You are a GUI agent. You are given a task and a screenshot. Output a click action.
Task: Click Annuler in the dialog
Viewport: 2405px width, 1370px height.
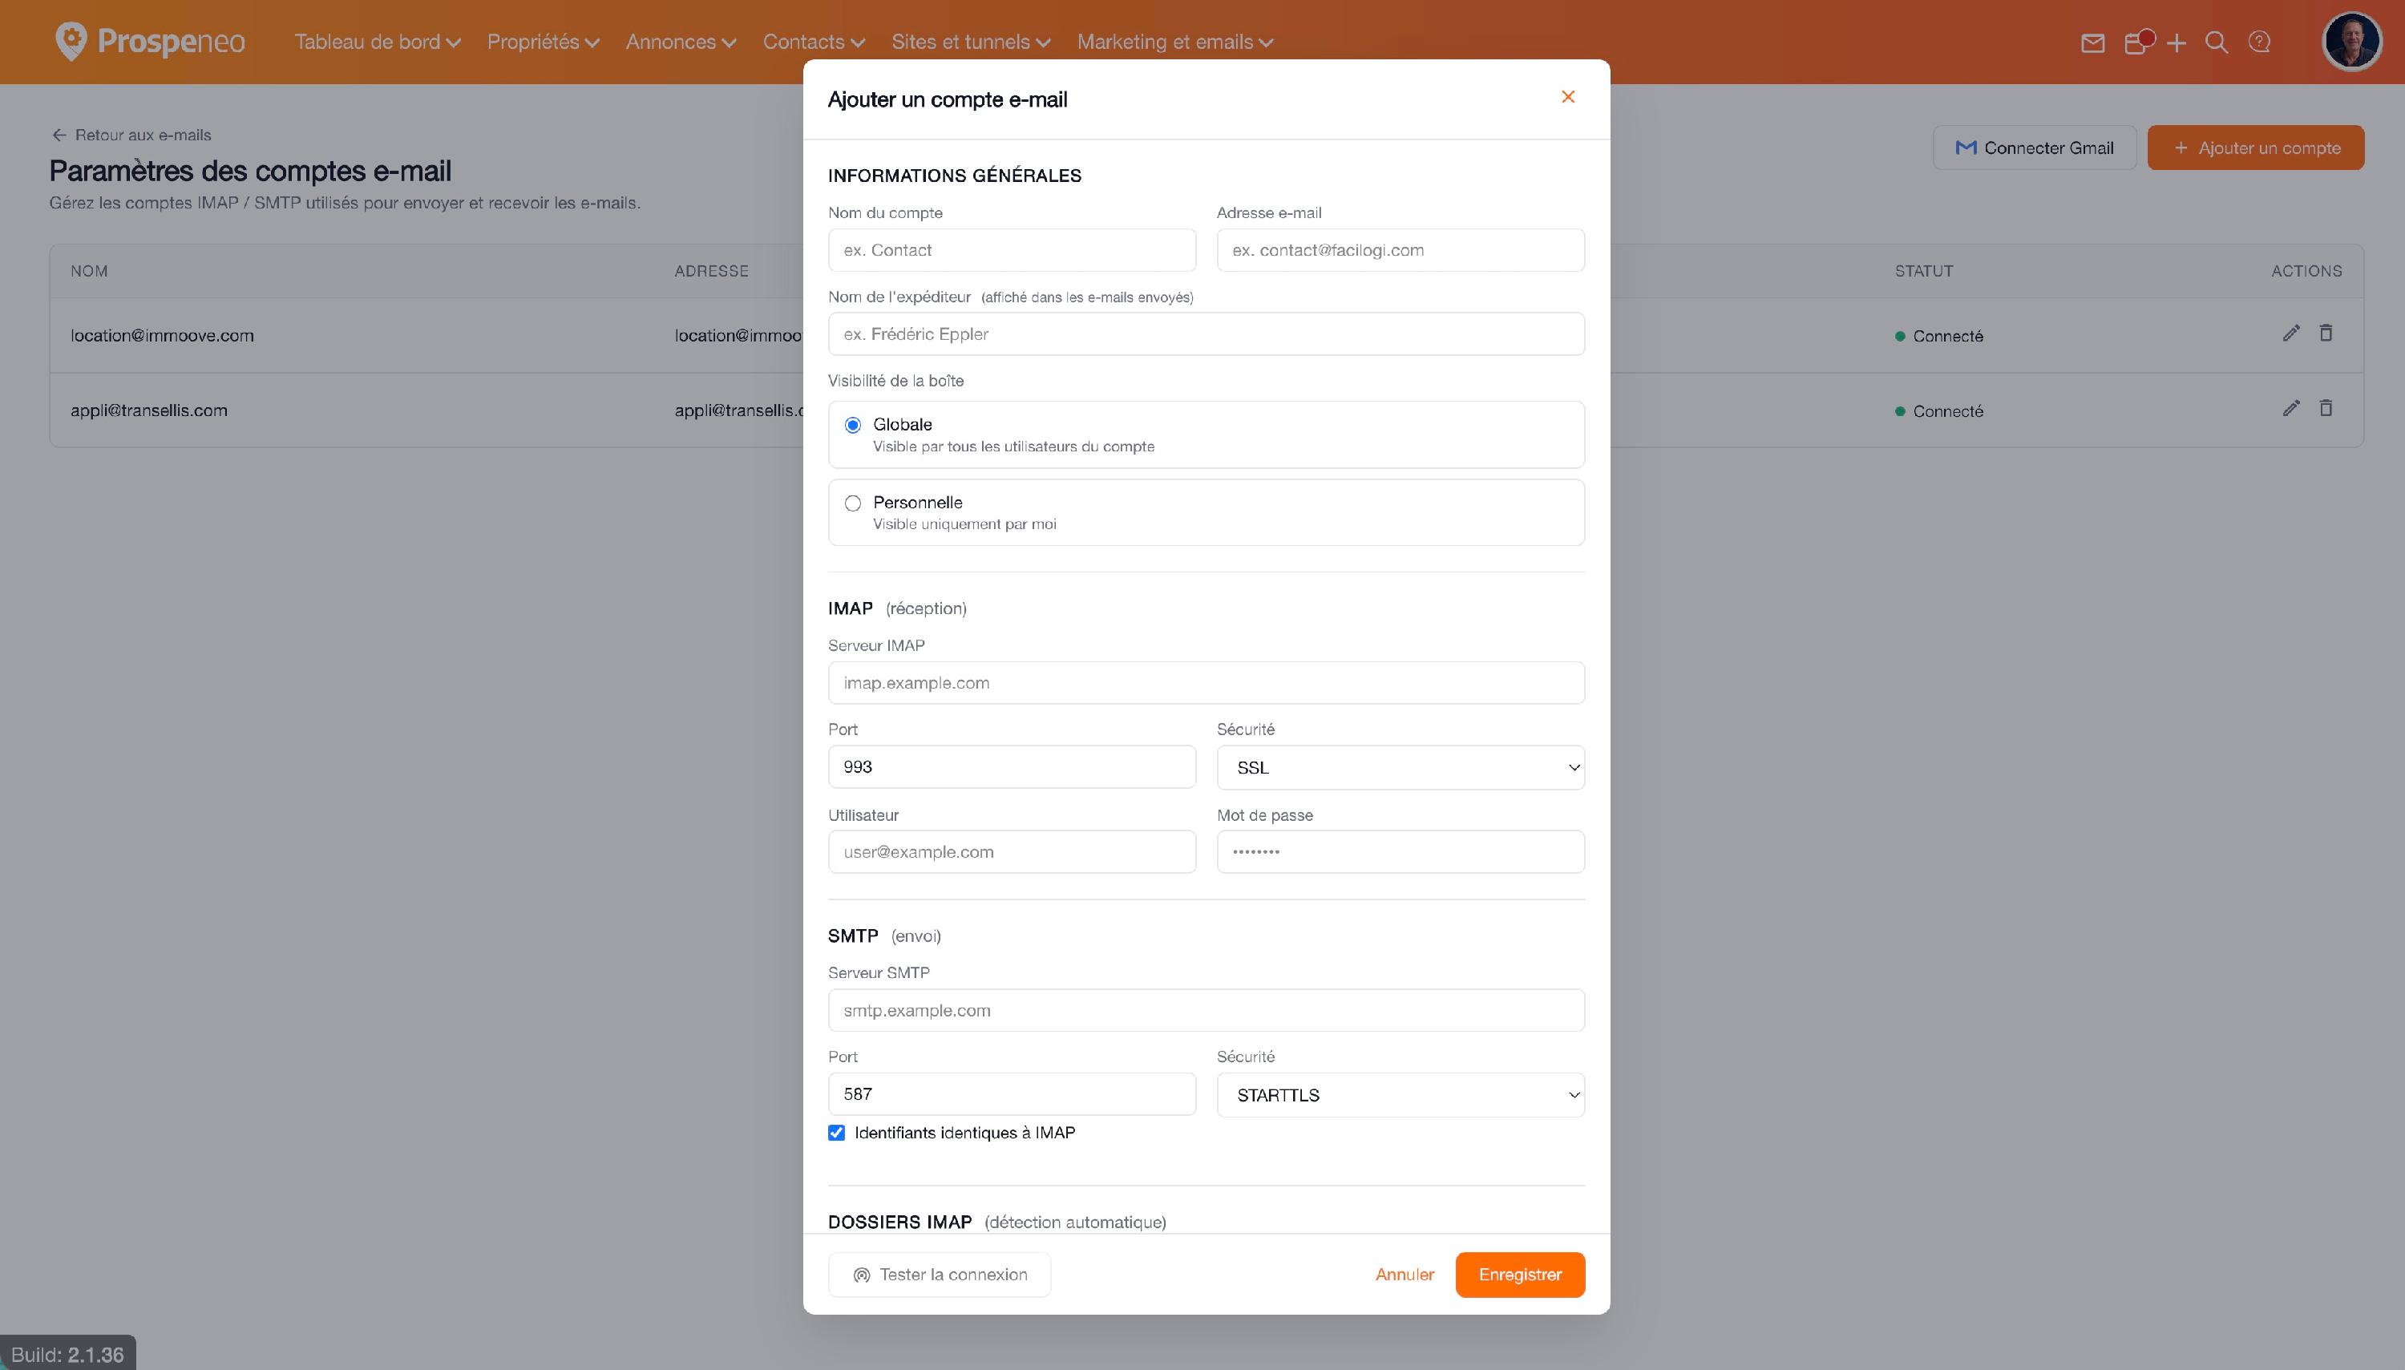tap(1405, 1275)
